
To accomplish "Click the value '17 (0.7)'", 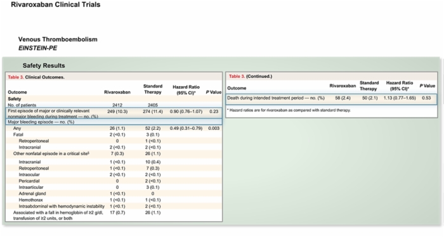I will (x=117, y=213).
